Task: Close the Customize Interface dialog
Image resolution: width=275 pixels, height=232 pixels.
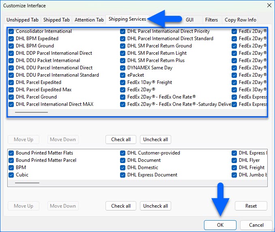Action: pos(269,6)
